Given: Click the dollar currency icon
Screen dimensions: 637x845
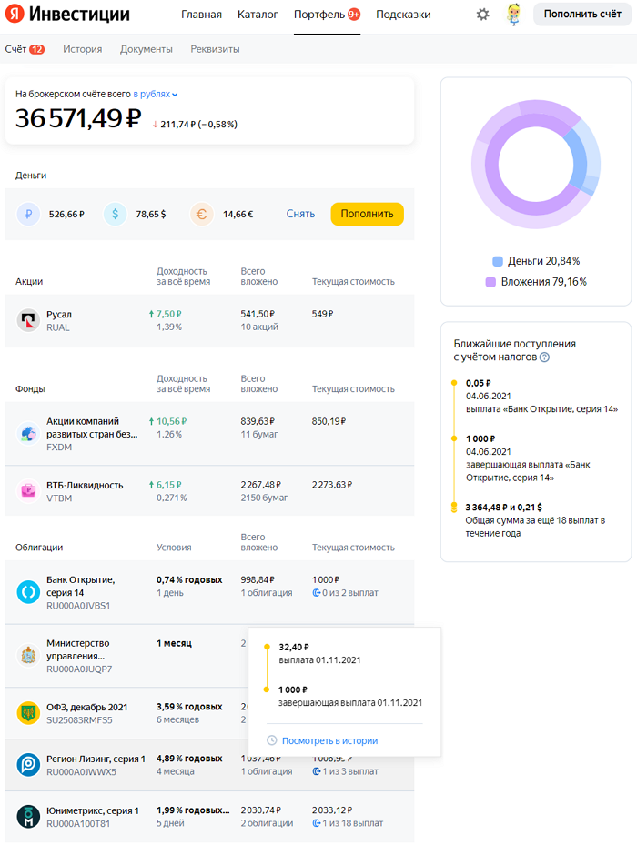Looking at the screenshot, I should tap(115, 214).
